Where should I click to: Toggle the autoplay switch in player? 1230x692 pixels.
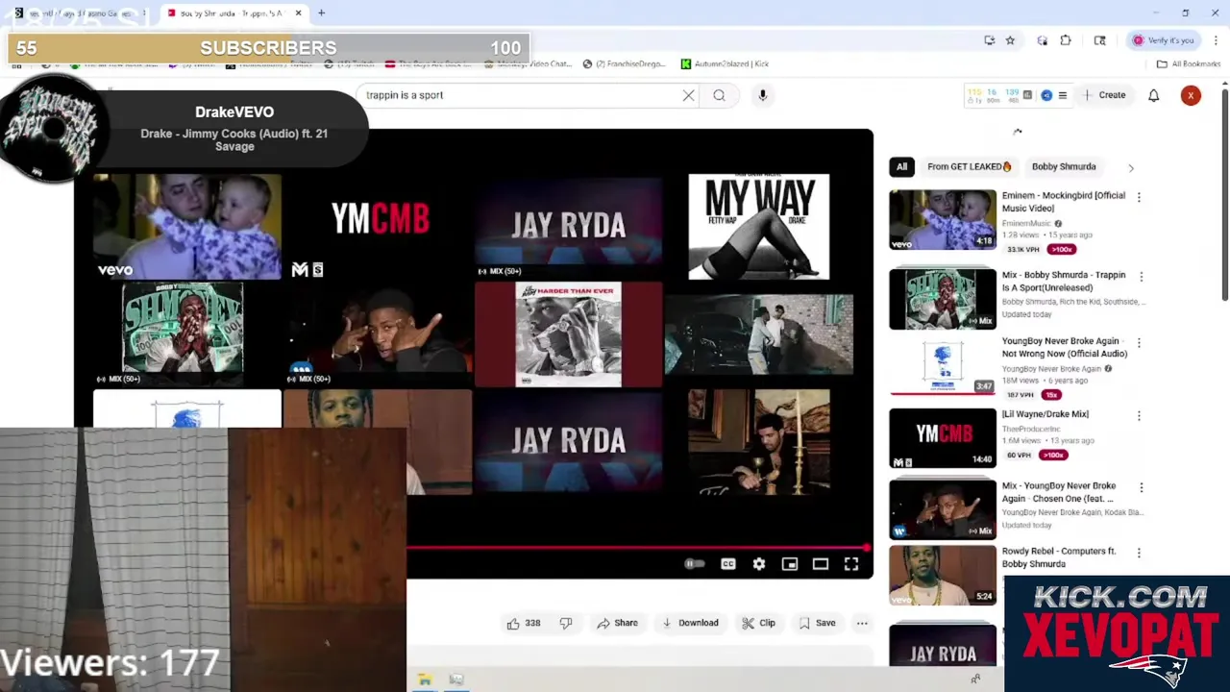[695, 564]
